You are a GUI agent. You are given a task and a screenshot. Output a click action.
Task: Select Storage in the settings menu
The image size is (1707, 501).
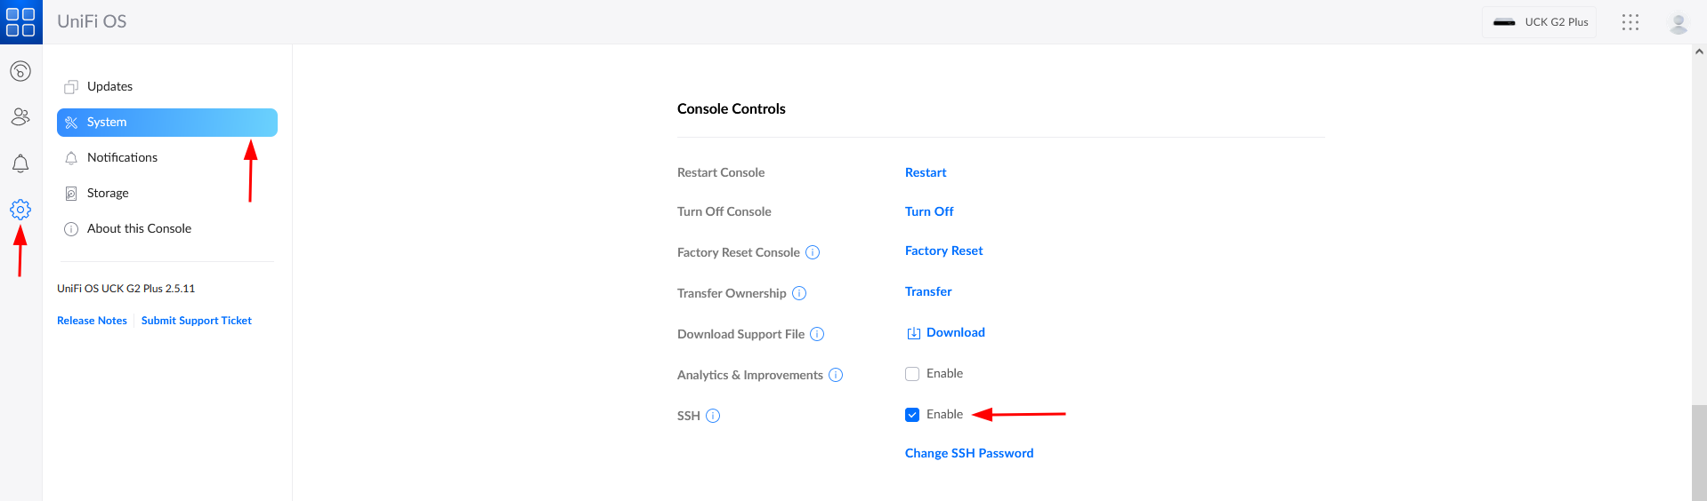tap(108, 193)
